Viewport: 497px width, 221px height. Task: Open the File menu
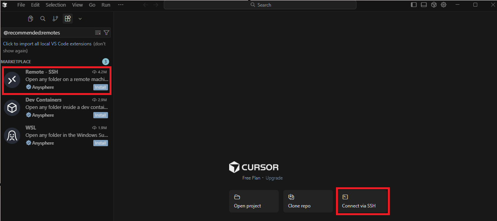pyautogui.click(x=21, y=5)
